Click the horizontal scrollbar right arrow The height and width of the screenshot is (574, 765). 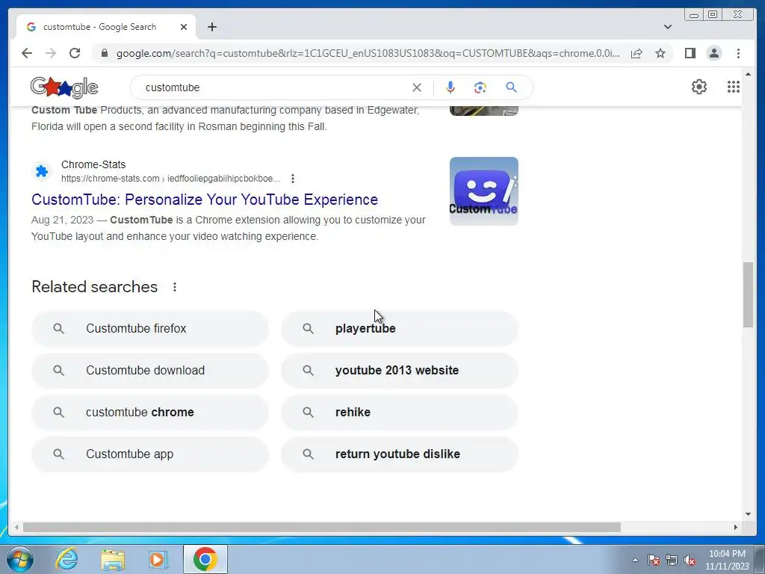click(x=736, y=527)
